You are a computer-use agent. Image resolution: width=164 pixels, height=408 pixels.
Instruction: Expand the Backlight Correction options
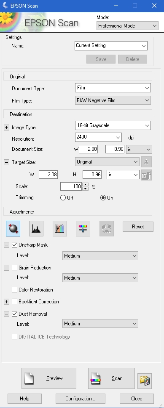pos(6,302)
